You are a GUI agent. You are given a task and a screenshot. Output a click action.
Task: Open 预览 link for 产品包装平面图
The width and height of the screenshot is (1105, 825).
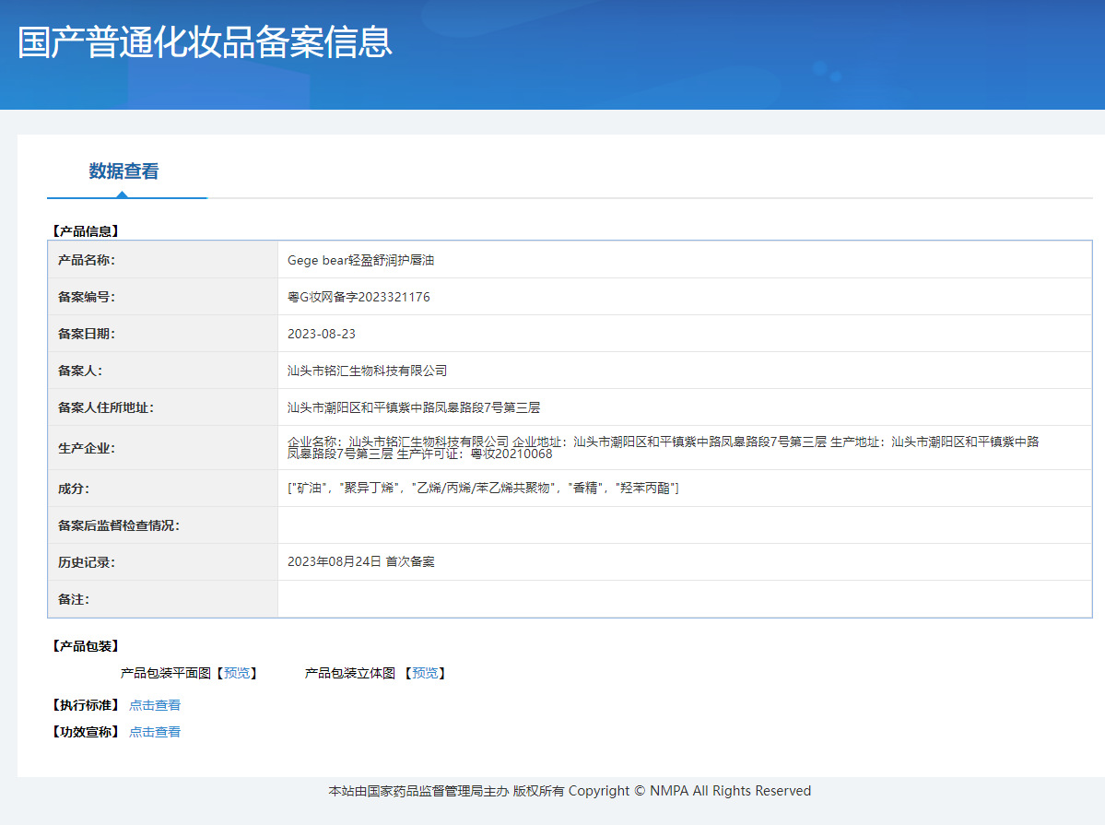(237, 674)
